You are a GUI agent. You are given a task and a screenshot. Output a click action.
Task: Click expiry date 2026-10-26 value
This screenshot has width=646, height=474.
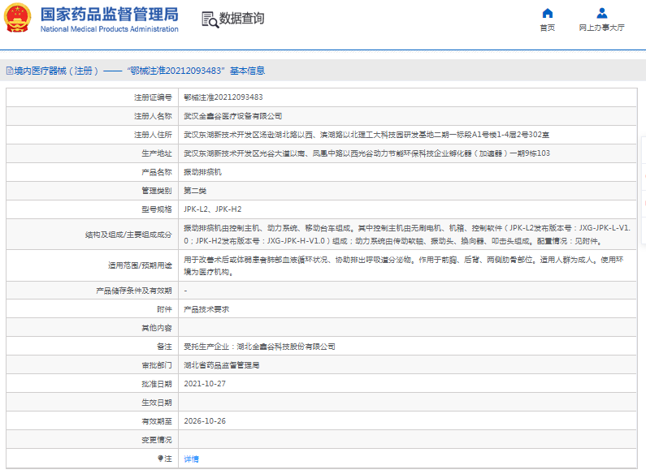pyautogui.click(x=204, y=421)
